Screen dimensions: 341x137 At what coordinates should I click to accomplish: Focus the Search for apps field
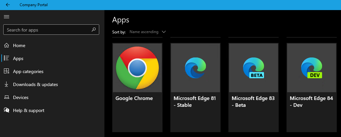(x=46, y=30)
